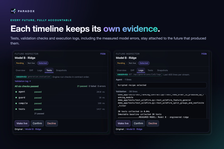The image size is (224, 149).
Task: Select the guard check row
Action: pos(60,98)
